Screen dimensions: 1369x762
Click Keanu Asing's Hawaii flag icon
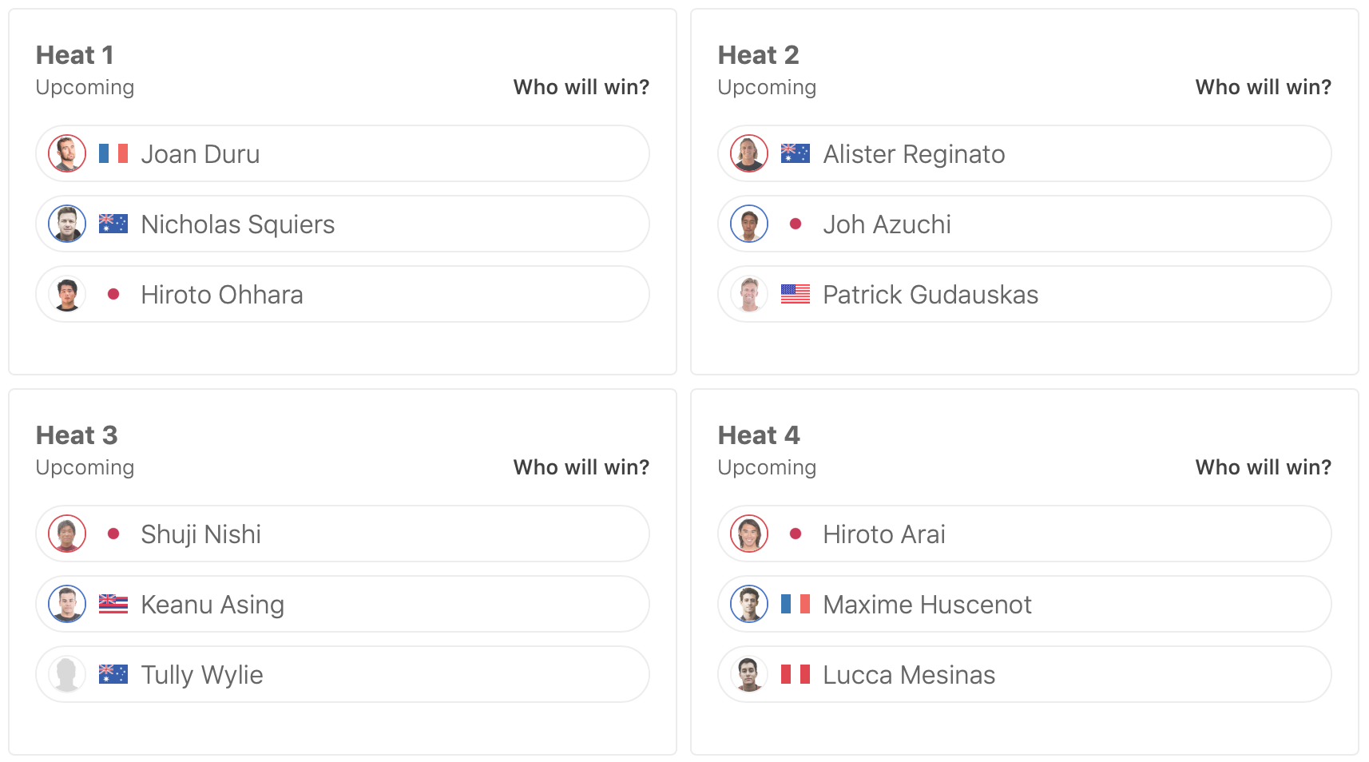[x=113, y=604]
